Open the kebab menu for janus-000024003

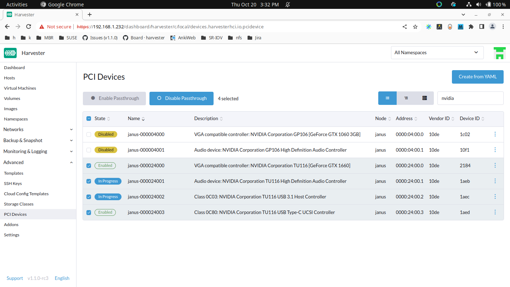(495, 212)
